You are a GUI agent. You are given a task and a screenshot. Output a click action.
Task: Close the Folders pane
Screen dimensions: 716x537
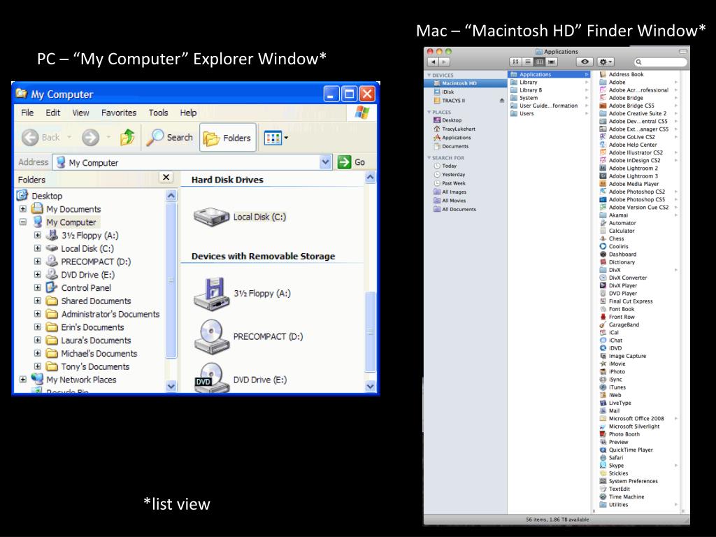(166, 177)
